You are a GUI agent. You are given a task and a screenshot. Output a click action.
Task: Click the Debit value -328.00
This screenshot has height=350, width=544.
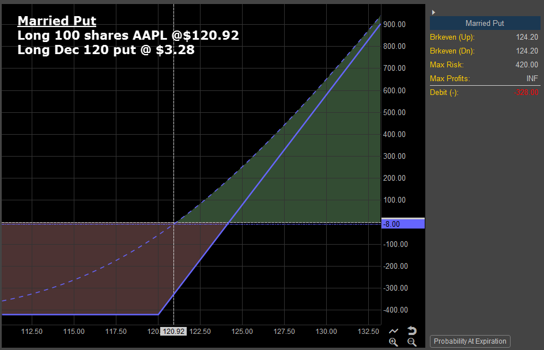pyautogui.click(x=526, y=93)
